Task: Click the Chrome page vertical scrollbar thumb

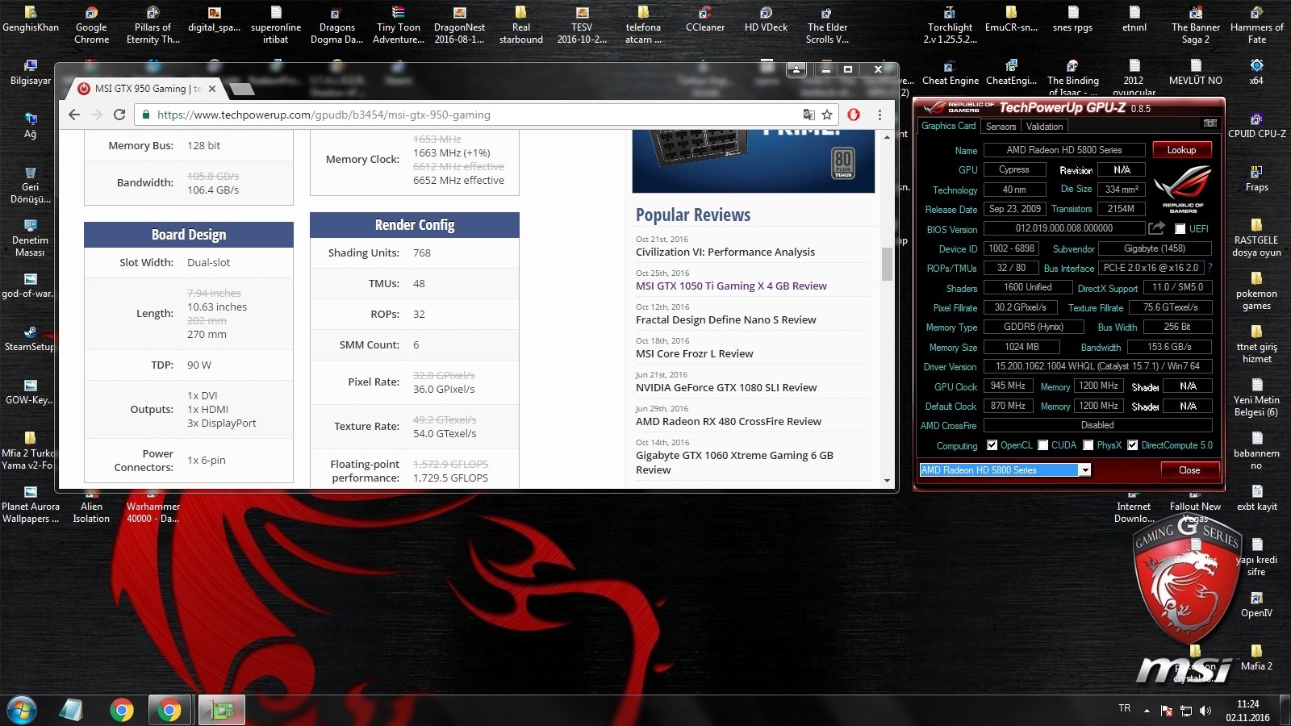Action: pyautogui.click(x=887, y=264)
